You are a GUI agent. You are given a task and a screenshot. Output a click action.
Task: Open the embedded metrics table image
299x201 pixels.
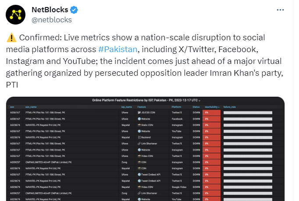[x=145, y=149]
